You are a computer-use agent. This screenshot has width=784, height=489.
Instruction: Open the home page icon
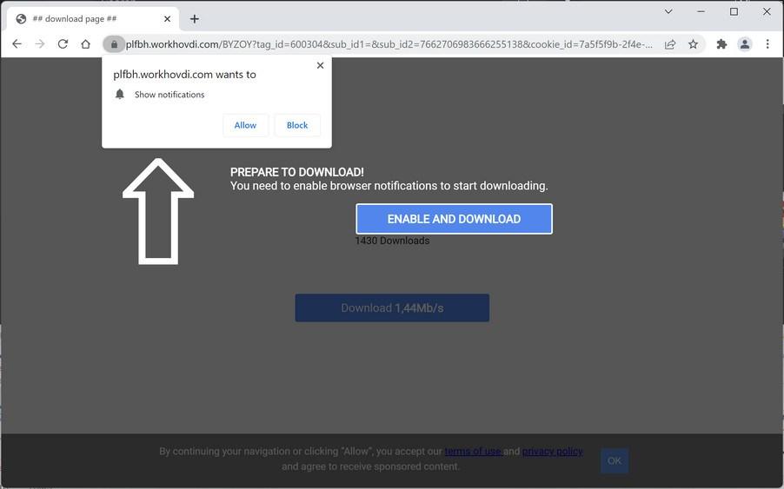point(85,44)
